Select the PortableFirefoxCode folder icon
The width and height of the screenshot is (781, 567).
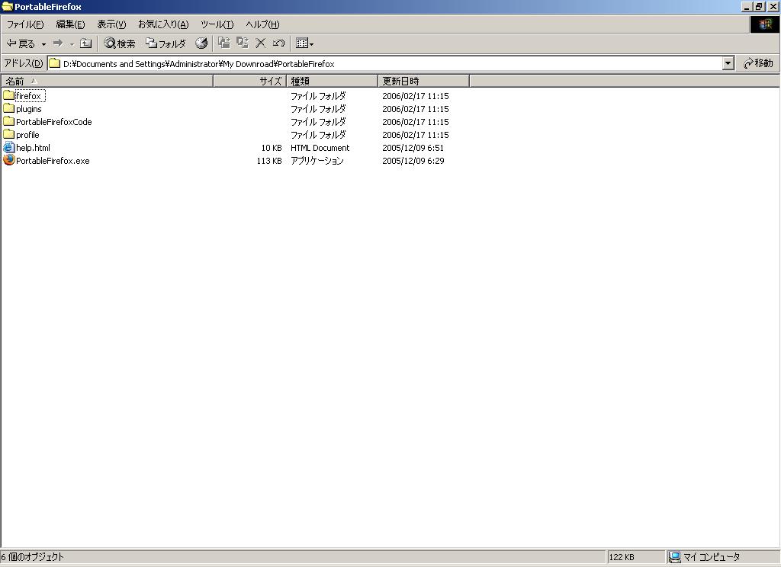click(8, 121)
